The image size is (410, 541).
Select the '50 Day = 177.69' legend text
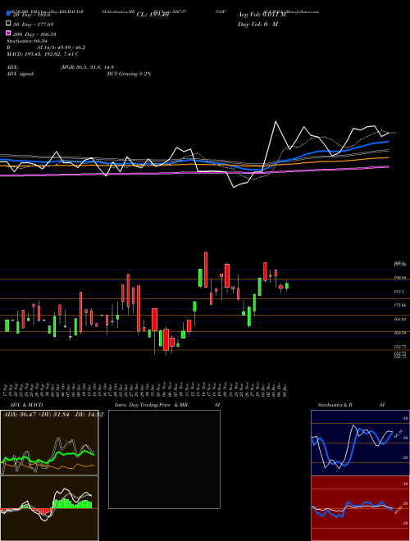tap(33, 25)
